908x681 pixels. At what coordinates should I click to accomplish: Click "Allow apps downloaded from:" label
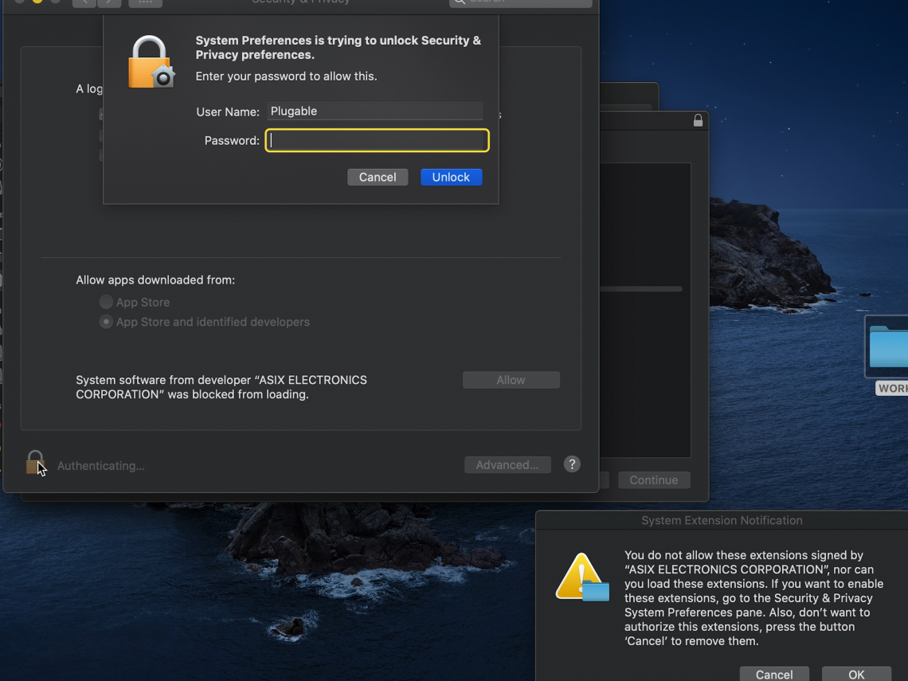[x=155, y=280]
